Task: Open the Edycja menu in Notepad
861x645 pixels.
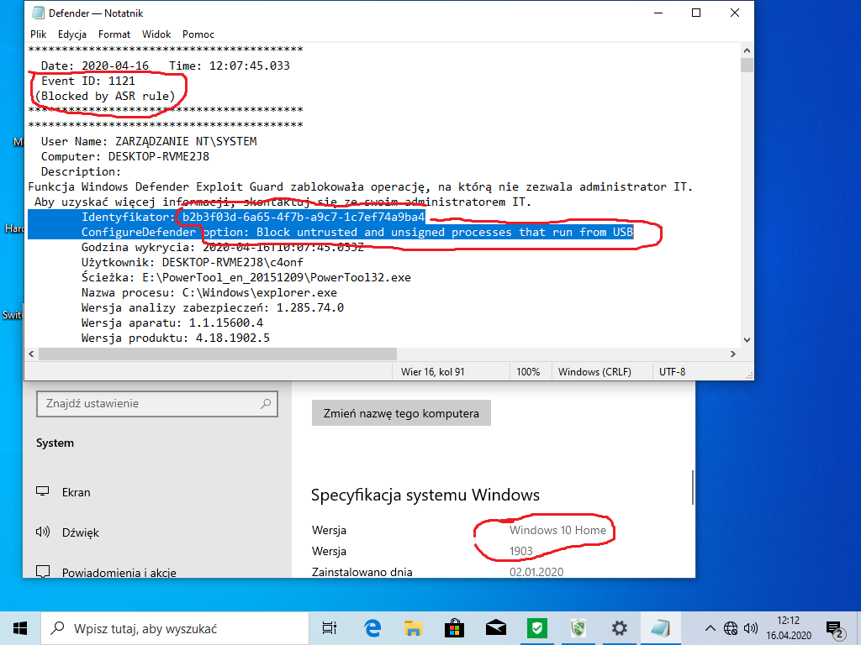Action: tap(72, 34)
